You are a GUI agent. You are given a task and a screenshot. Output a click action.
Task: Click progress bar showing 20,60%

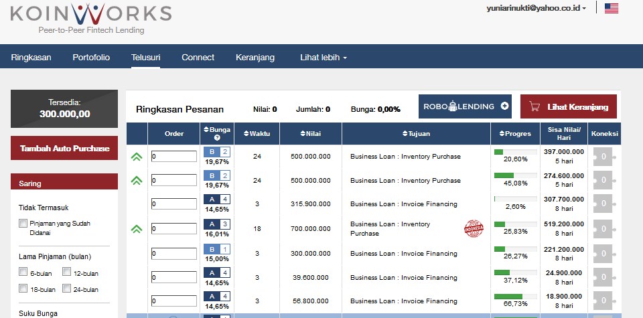click(x=516, y=152)
